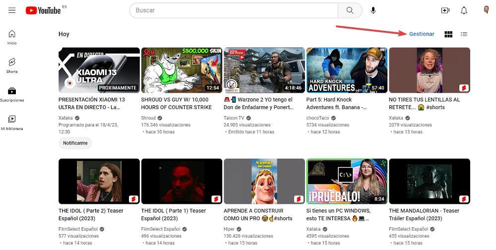The image size is (496, 250).
Task: Open the Taison TV channel name
Action: coord(234,118)
